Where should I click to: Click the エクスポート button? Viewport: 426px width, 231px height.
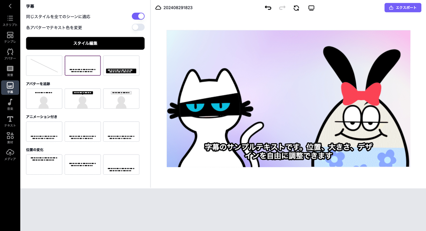tap(403, 7)
